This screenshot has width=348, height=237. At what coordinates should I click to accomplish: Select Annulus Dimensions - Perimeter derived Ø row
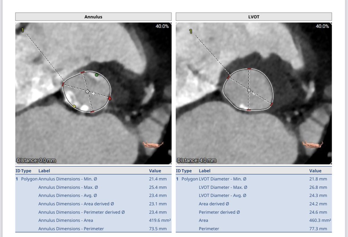coord(93,212)
